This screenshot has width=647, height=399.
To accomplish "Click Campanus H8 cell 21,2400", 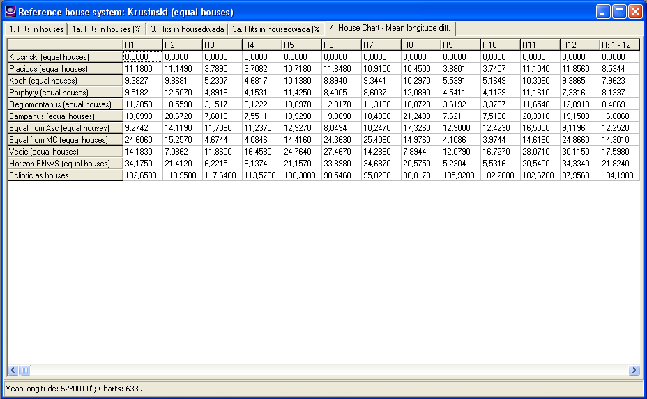I will point(421,116).
